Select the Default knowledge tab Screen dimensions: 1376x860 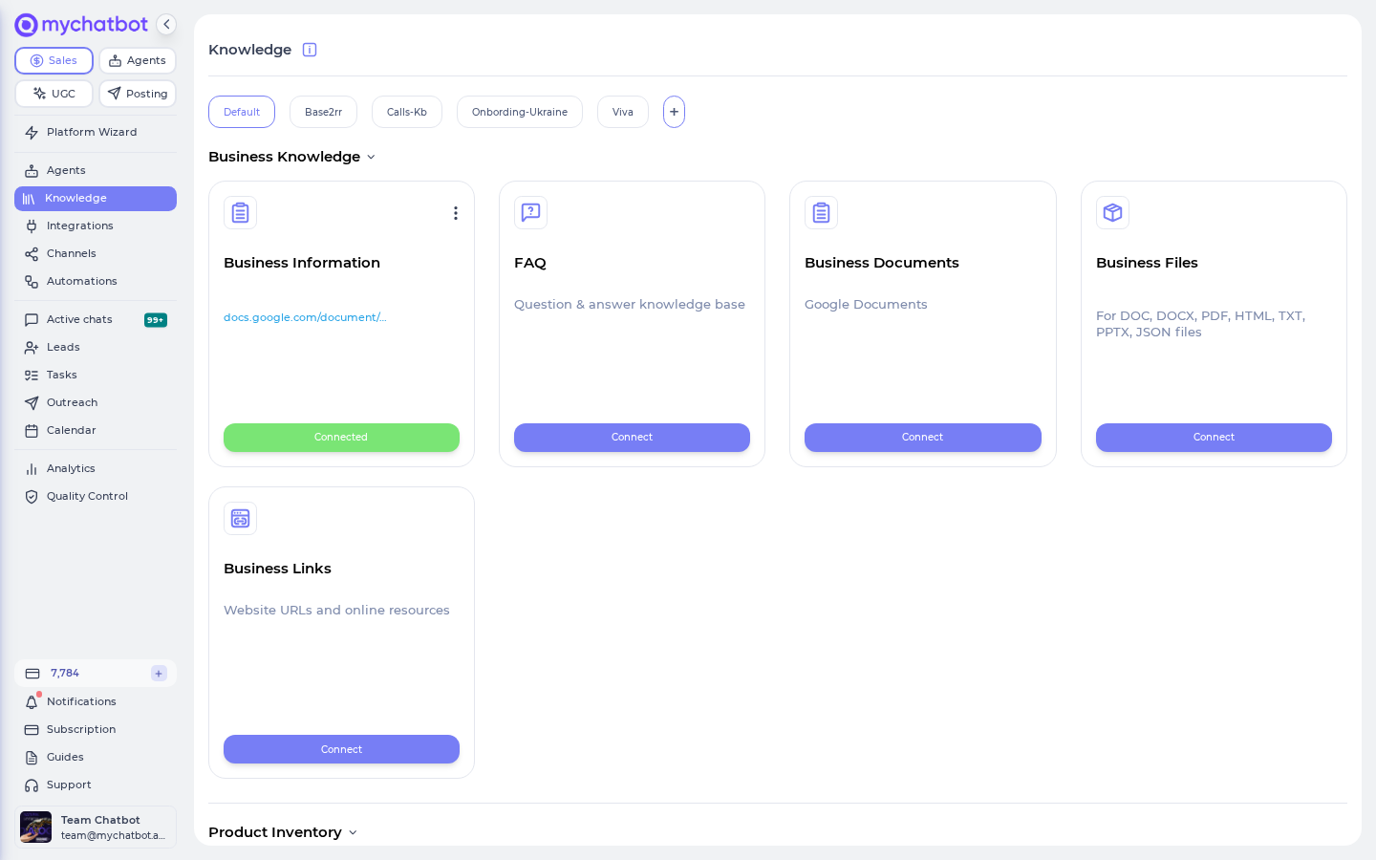(x=242, y=112)
